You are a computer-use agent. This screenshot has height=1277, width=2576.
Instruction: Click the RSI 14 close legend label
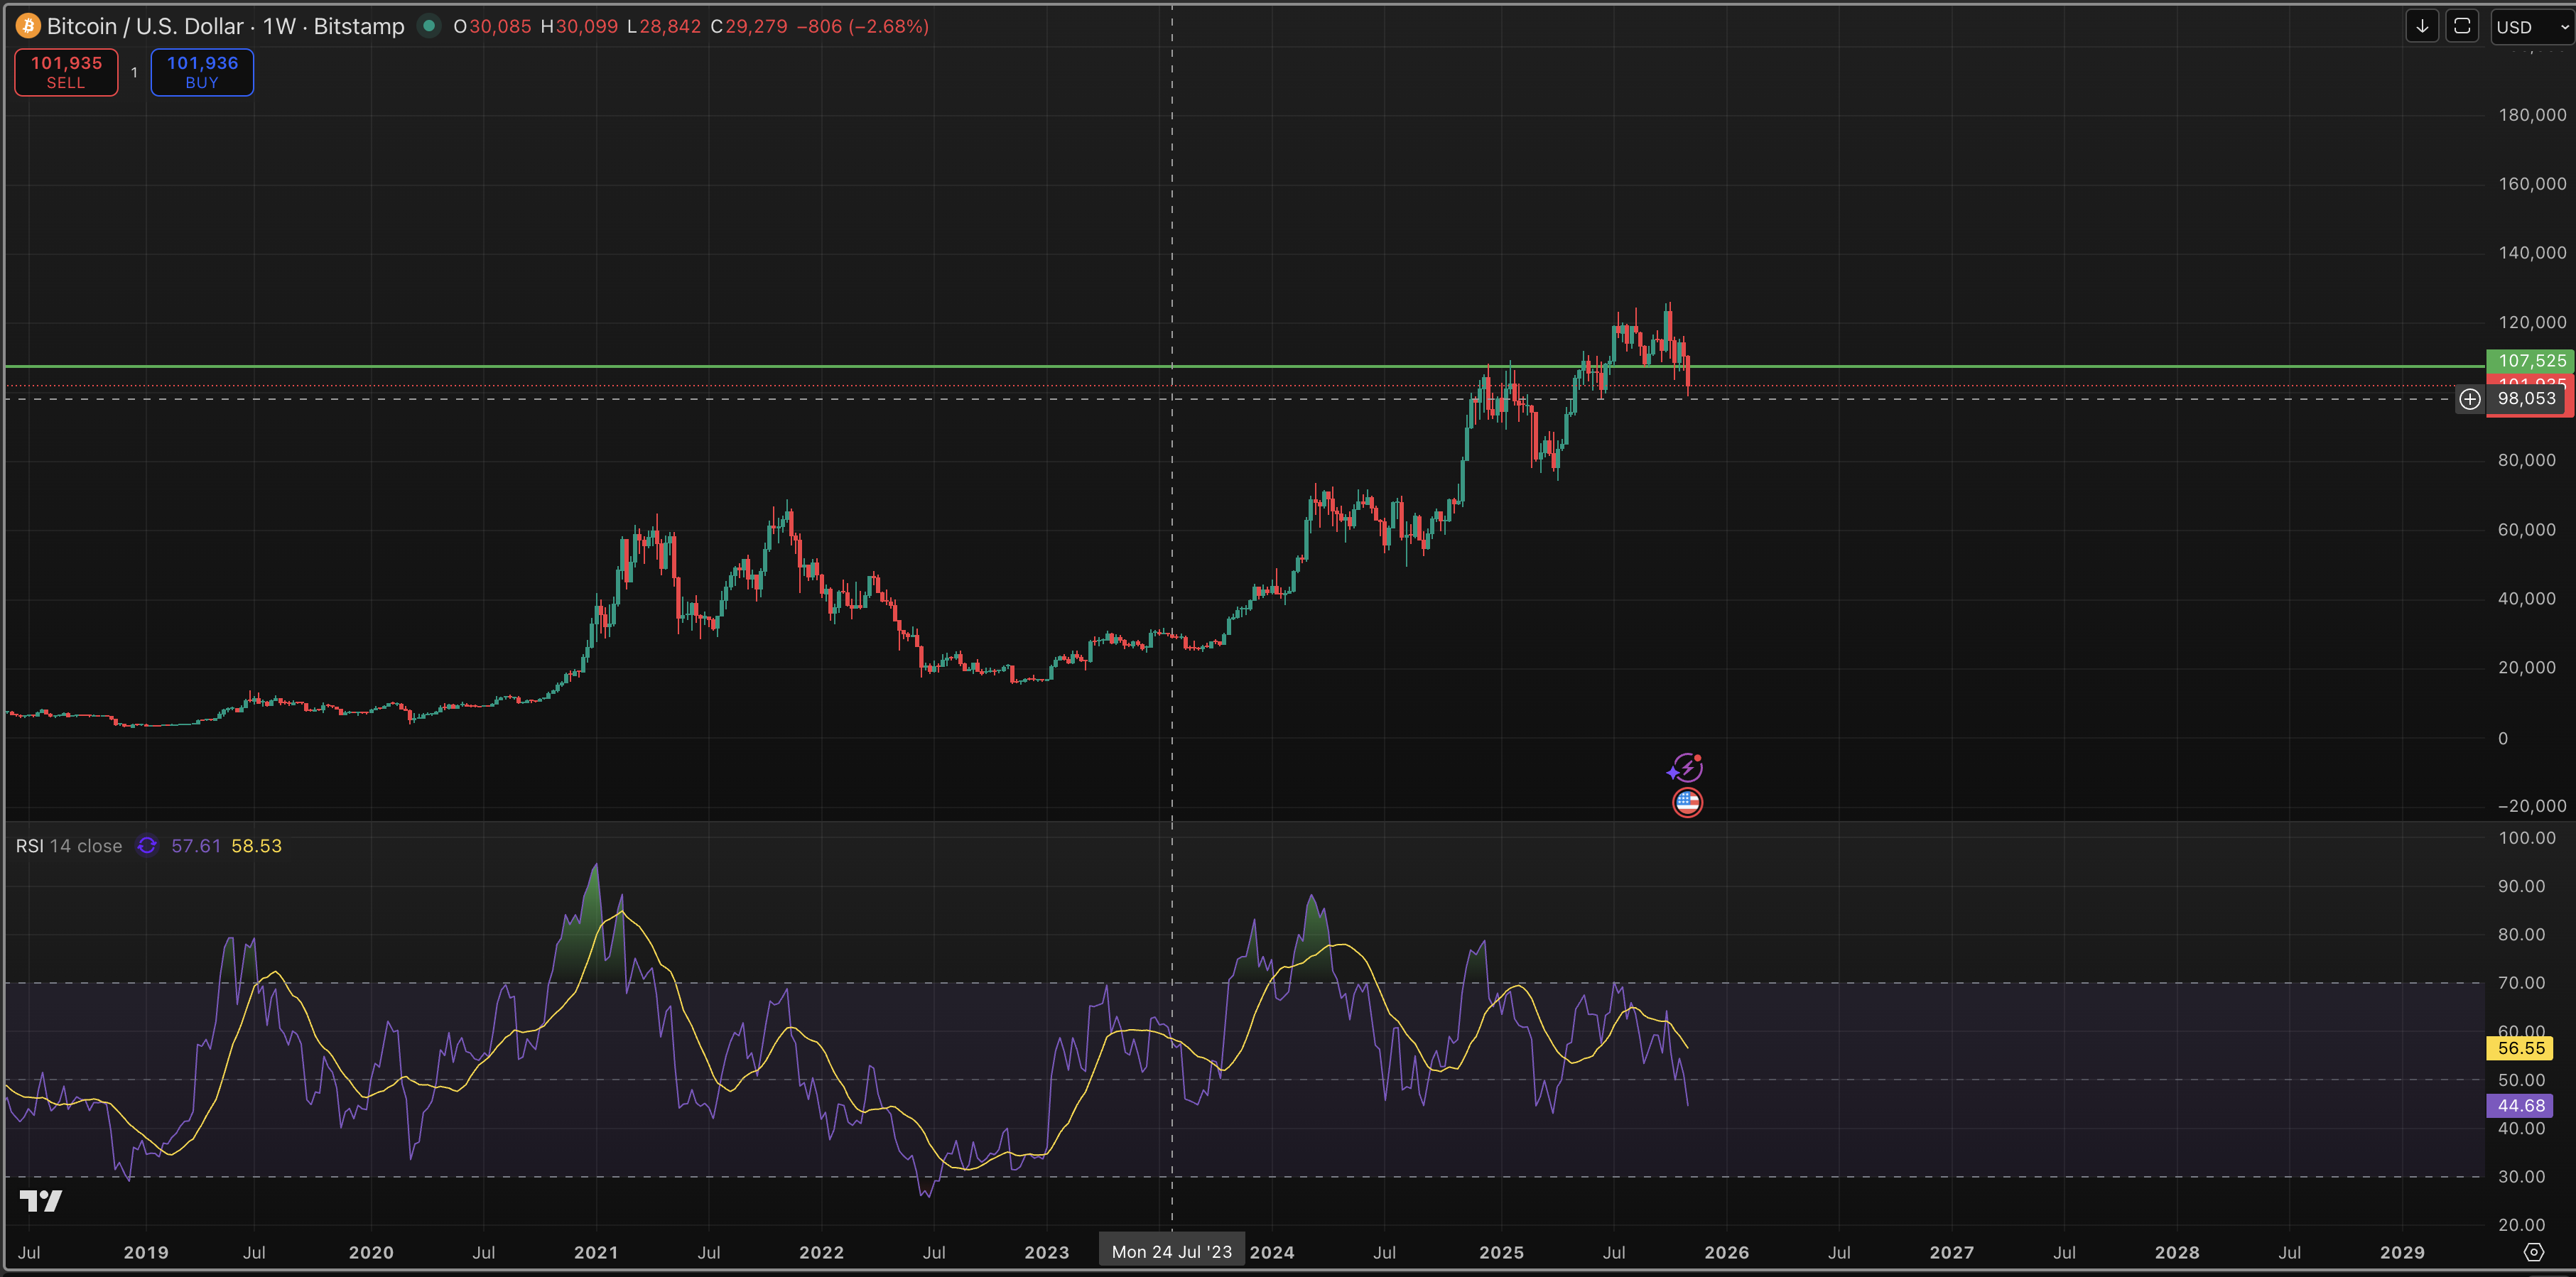[x=69, y=846]
